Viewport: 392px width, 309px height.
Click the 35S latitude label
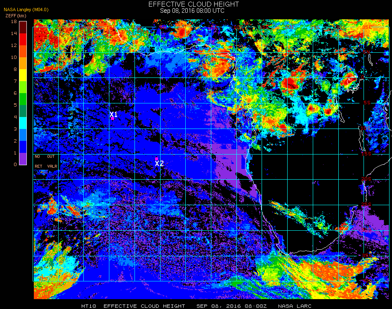[367, 255]
